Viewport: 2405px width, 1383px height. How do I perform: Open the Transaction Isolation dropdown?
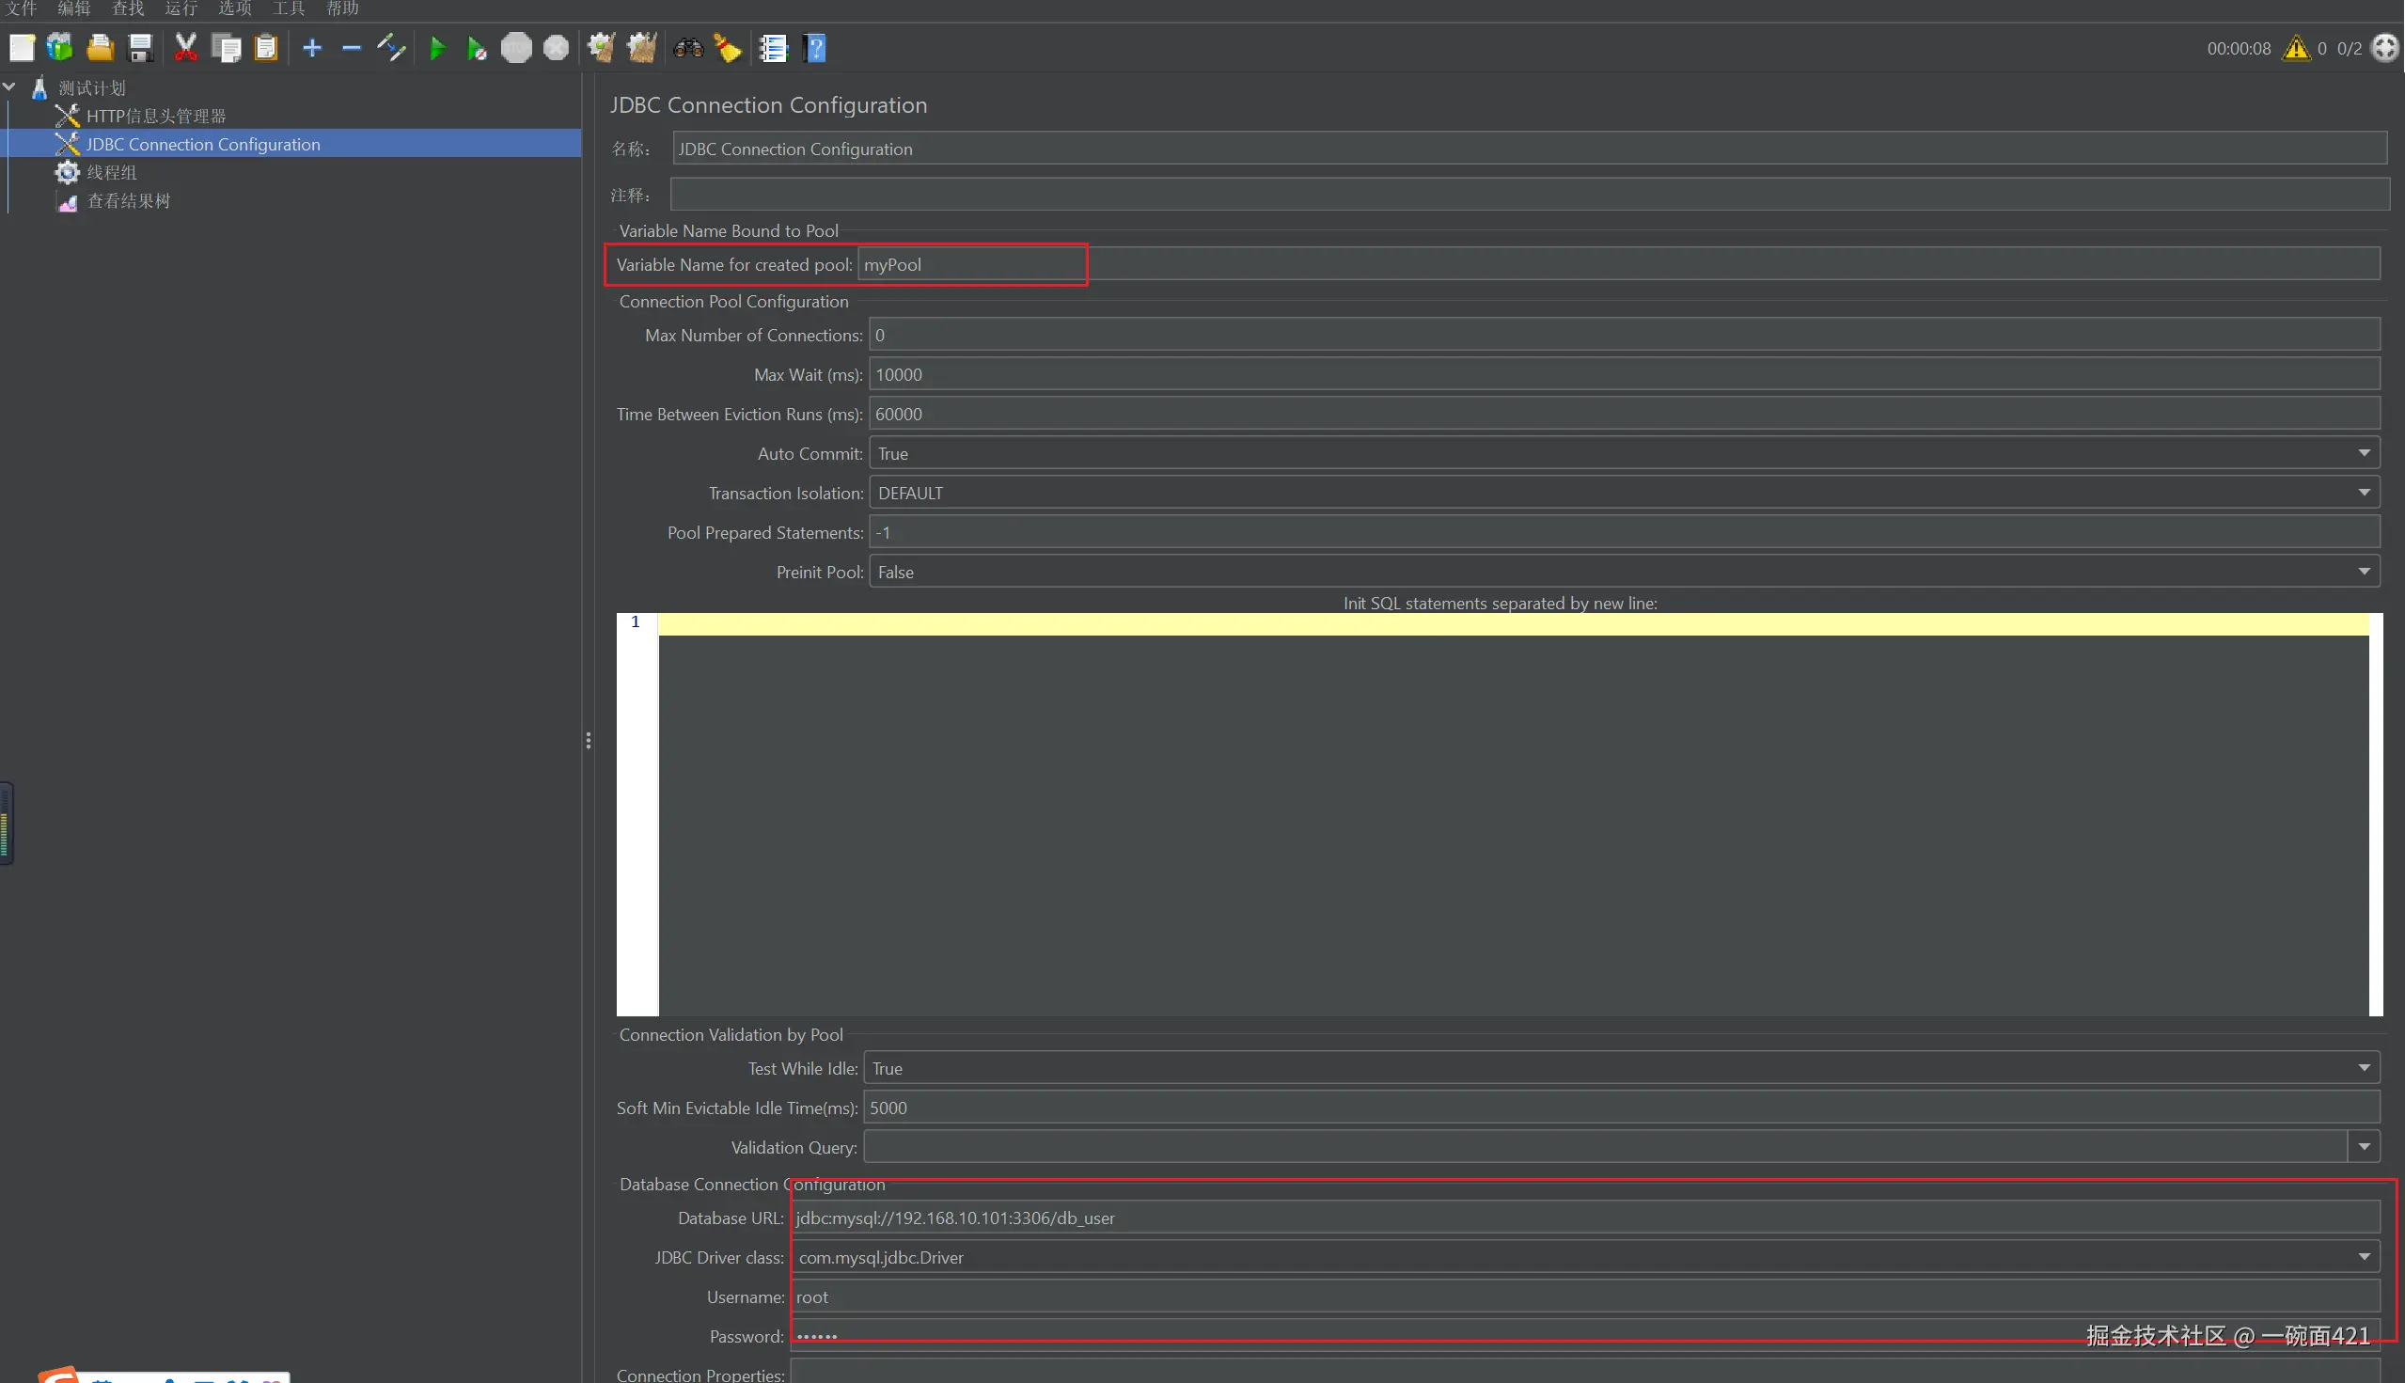[x=2364, y=493]
